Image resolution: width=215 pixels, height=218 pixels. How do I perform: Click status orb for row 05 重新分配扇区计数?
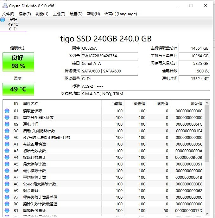tap(7, 117)
